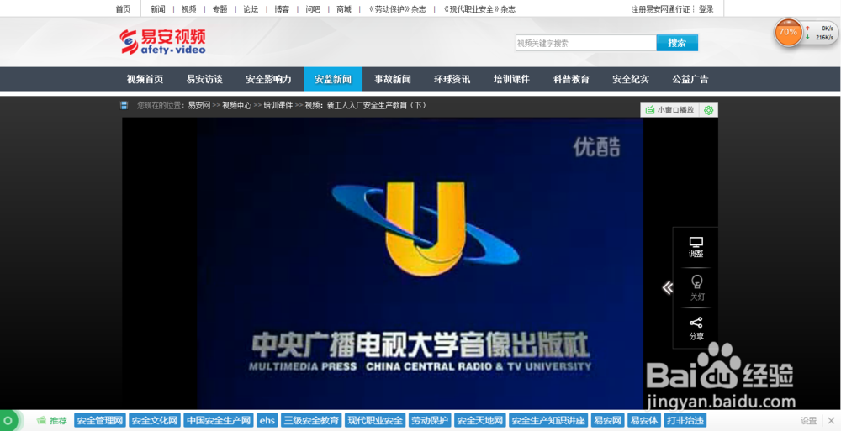The image size is (841, 431).
Task: Click 商城 in the top bar
Action: 344,8
